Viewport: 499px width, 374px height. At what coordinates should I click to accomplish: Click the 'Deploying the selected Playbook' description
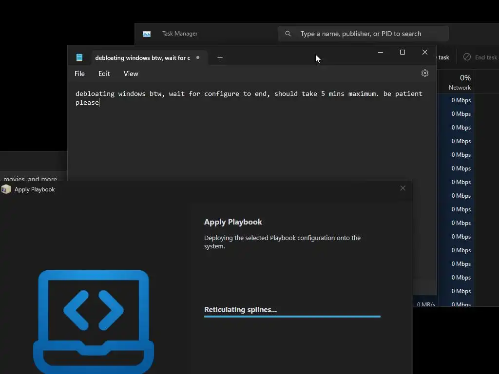282,242
